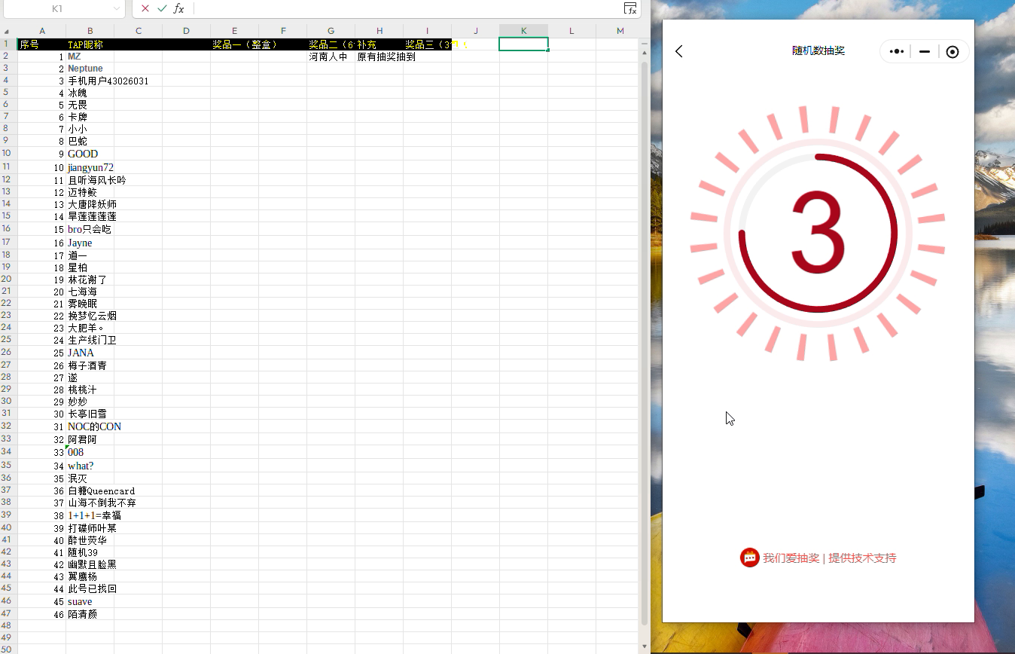This screenshot has height=654, width=1015.
Task: Select column K header
Action: click(x=523, y=30)
